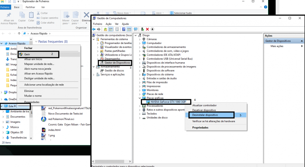Open the Novo item dropdown in Explorer ribbon
The image size is (305, 167).
click(130, 13)
